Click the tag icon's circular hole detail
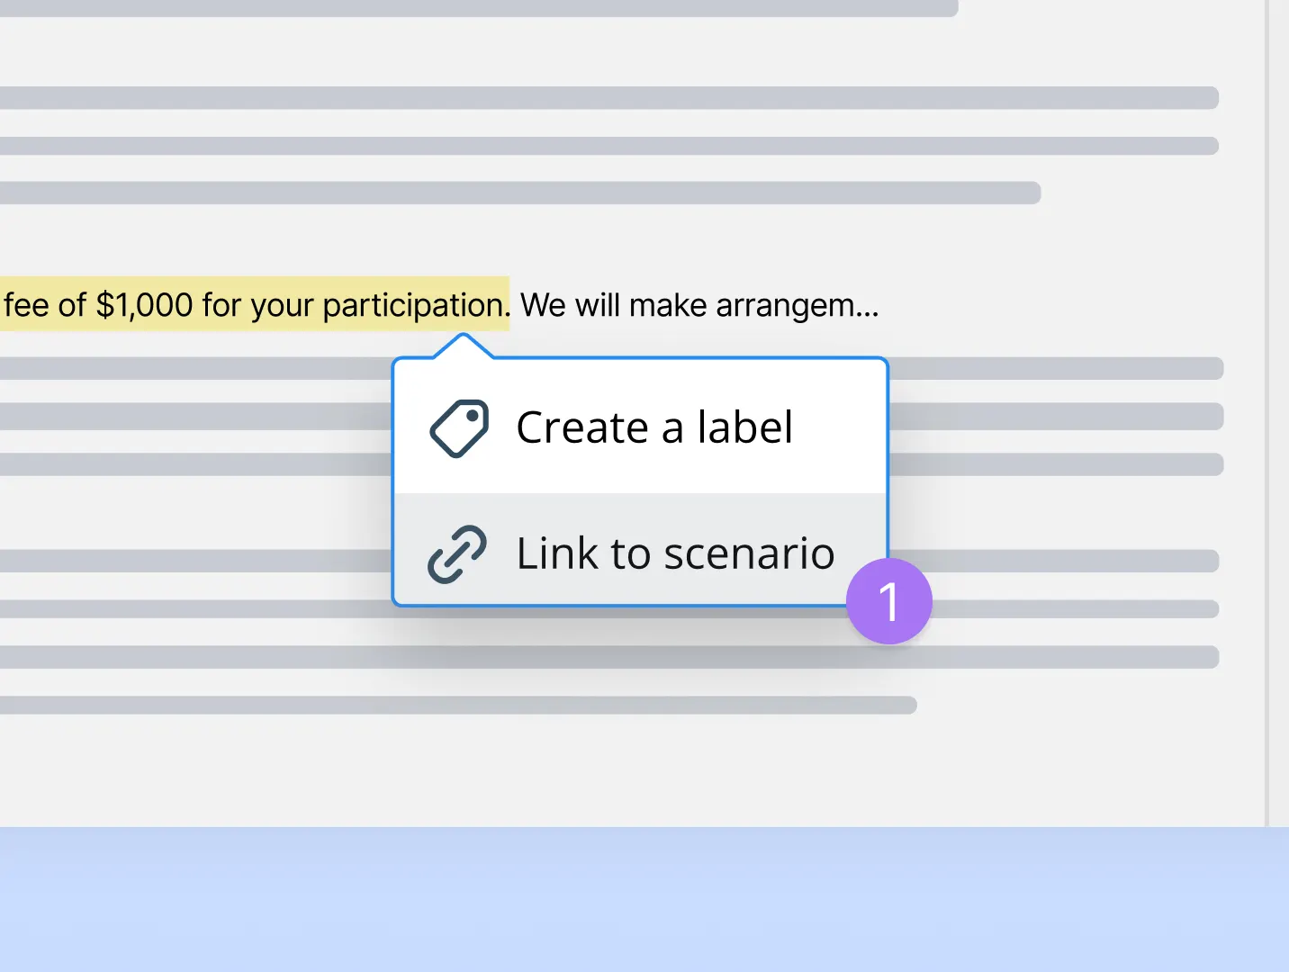This screenshot has height=972, width=1289. pos(472,414)
